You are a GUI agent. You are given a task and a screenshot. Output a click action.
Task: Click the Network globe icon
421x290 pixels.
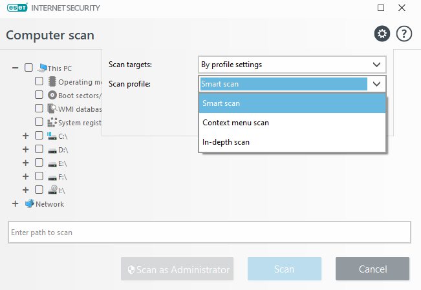pos(30,203)
